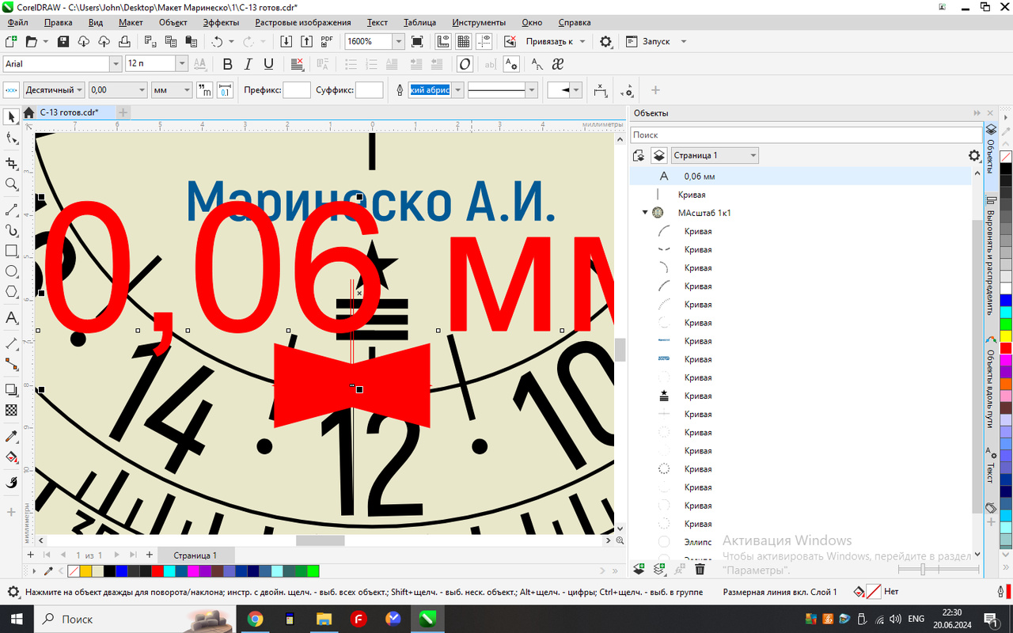This screenshot has height=633, width=1013.
Task: Open the Arial font name dropdown
Action: 116,64
